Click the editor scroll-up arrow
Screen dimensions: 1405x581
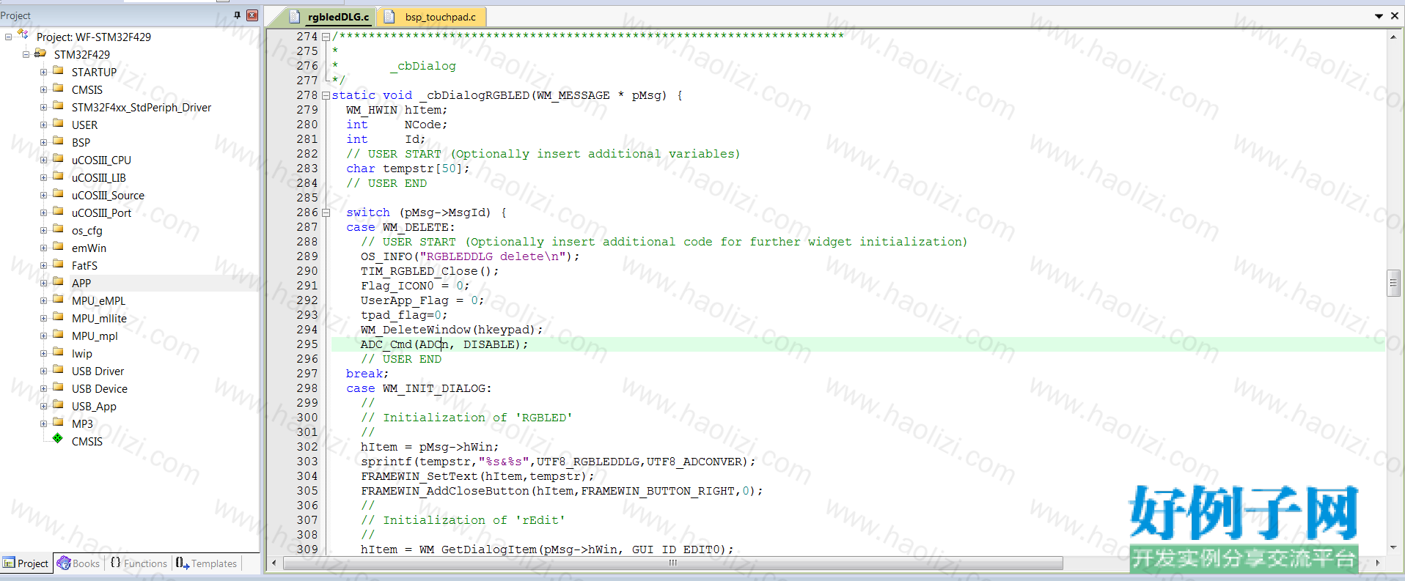pyautogui.click(x=1394, y=36)
